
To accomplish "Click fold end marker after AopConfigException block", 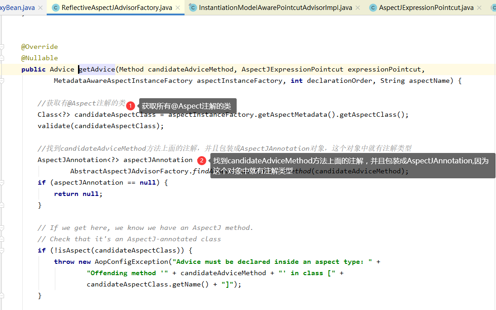I will click(2, 296).
